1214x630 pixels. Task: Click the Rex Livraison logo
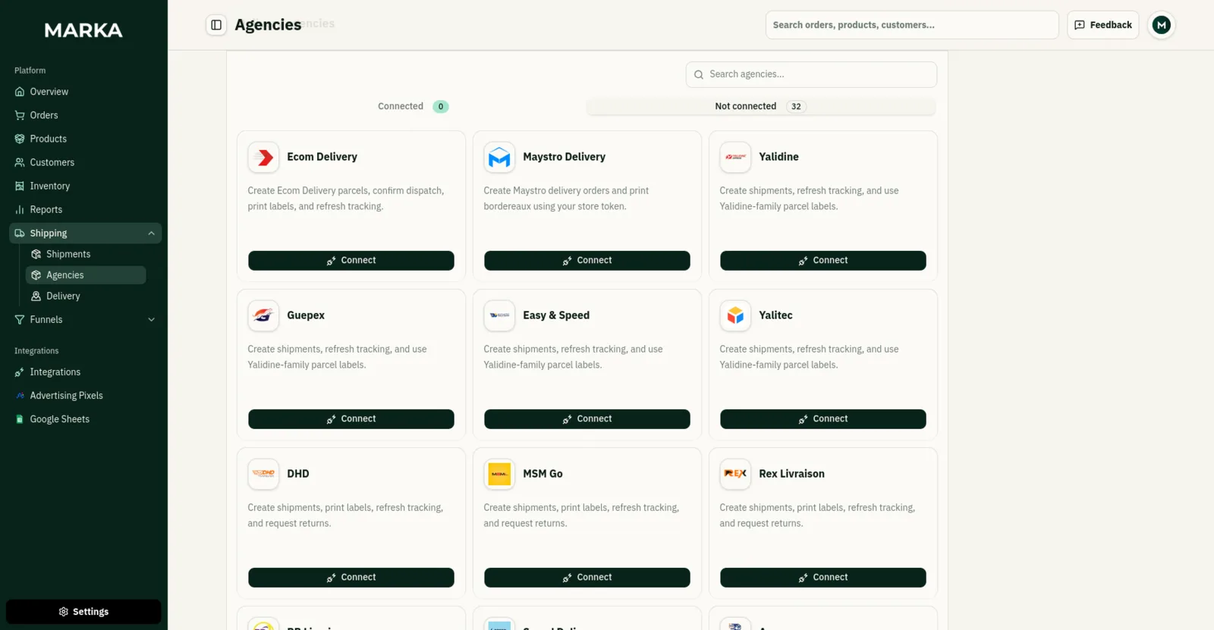pos(735,475)
